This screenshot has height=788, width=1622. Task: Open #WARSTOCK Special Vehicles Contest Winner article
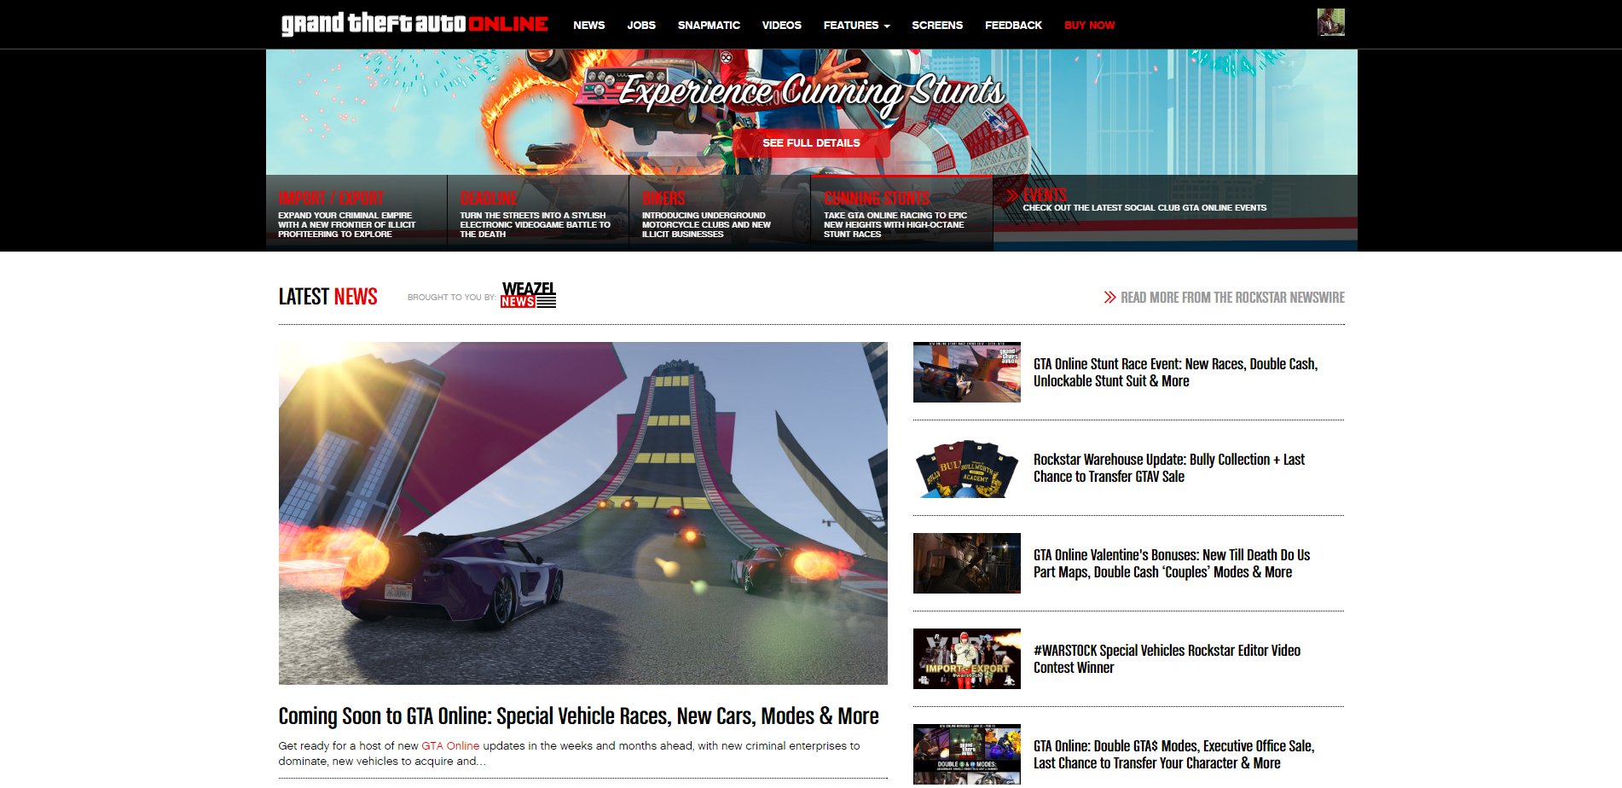click(x=1167, y=659)
